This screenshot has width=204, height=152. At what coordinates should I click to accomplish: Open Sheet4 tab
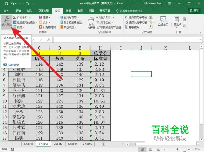pos(73,144)
